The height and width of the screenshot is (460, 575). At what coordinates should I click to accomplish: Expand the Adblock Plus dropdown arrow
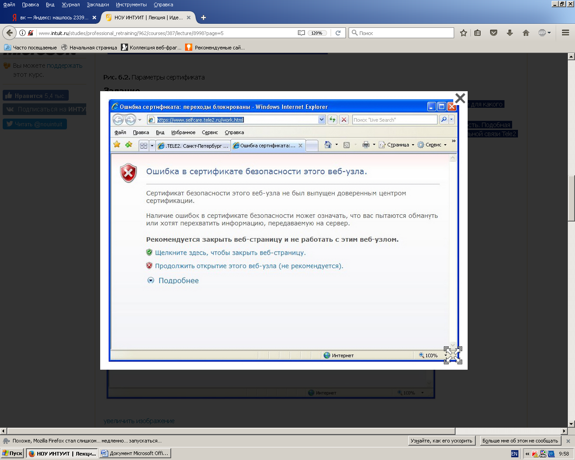coord(549,33)
